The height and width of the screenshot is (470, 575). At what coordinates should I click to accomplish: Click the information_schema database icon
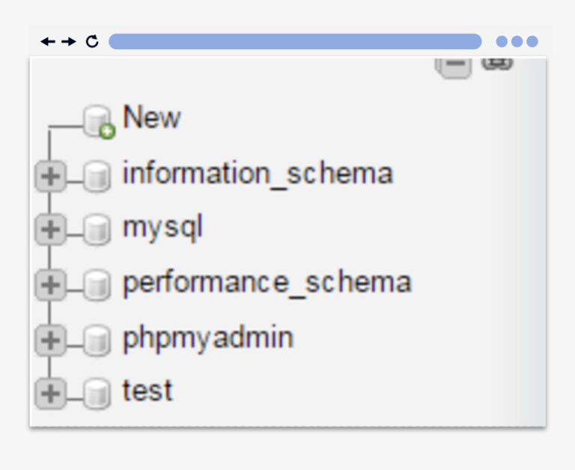(97, 177)
